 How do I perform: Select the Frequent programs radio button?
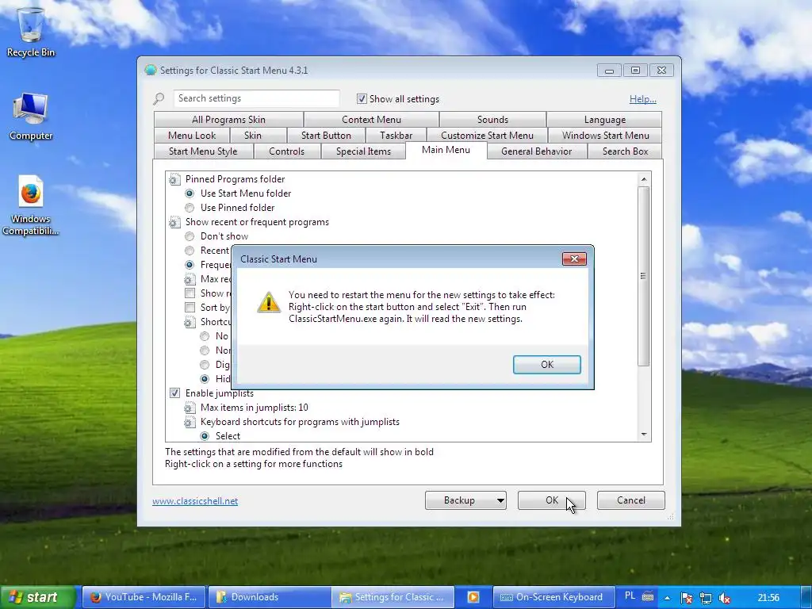(190, 265)
